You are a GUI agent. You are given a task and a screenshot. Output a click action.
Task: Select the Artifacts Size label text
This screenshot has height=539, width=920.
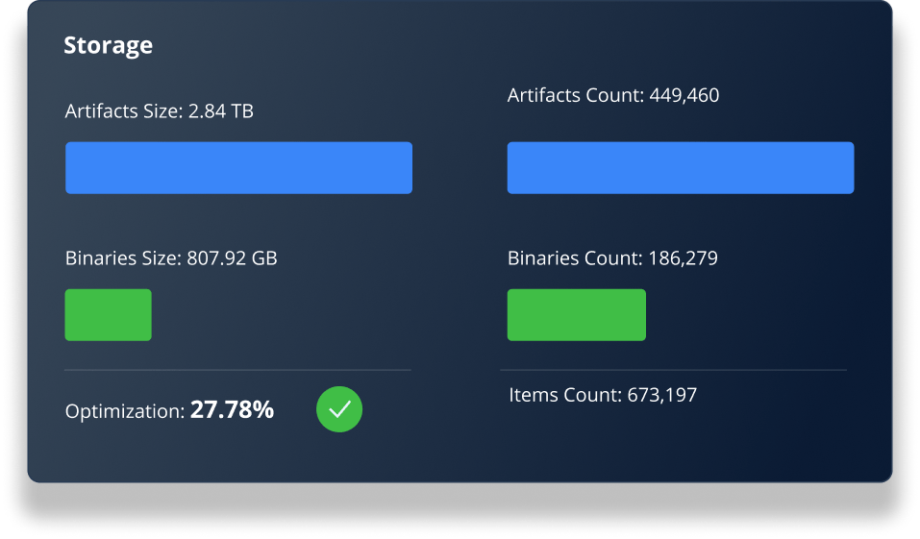tap(122, 111)
